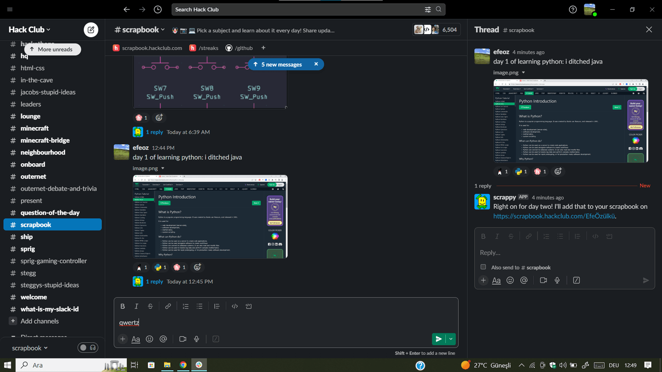Image resolution: width=662 pixels, height=372 pixels.
Task: Open send options arrow beside send button
Action: click(451, 339)
